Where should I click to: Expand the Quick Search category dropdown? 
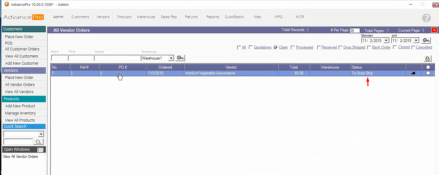click(41, 134)
